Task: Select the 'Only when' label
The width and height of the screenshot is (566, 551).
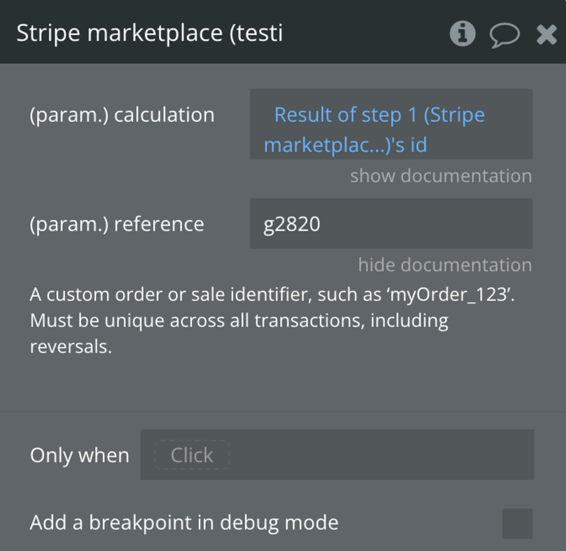Action: (x=80, y=455)
